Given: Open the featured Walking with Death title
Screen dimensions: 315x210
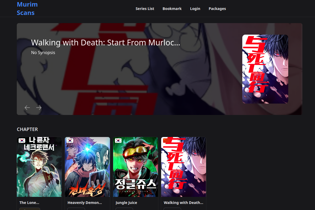Looking at the screenshot, I should pos(106,43).
